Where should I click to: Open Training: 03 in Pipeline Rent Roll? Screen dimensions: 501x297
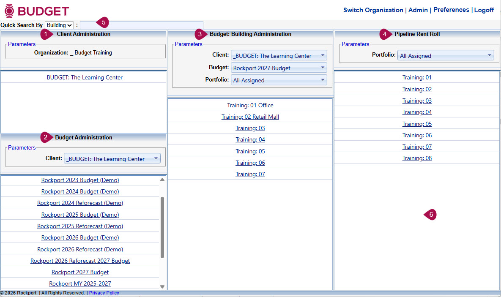click(417, 101)
